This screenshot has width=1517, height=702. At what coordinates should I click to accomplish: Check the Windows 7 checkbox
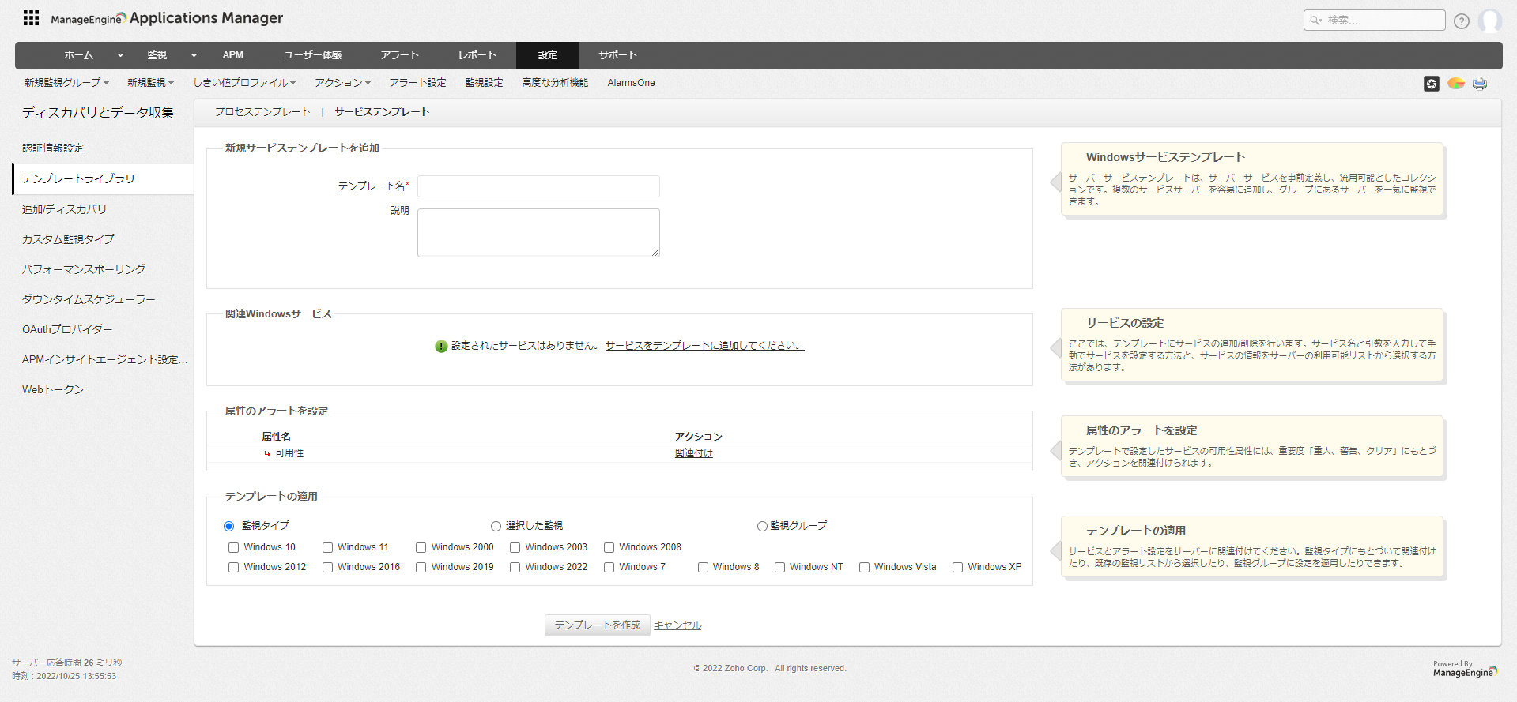(609, 567)
